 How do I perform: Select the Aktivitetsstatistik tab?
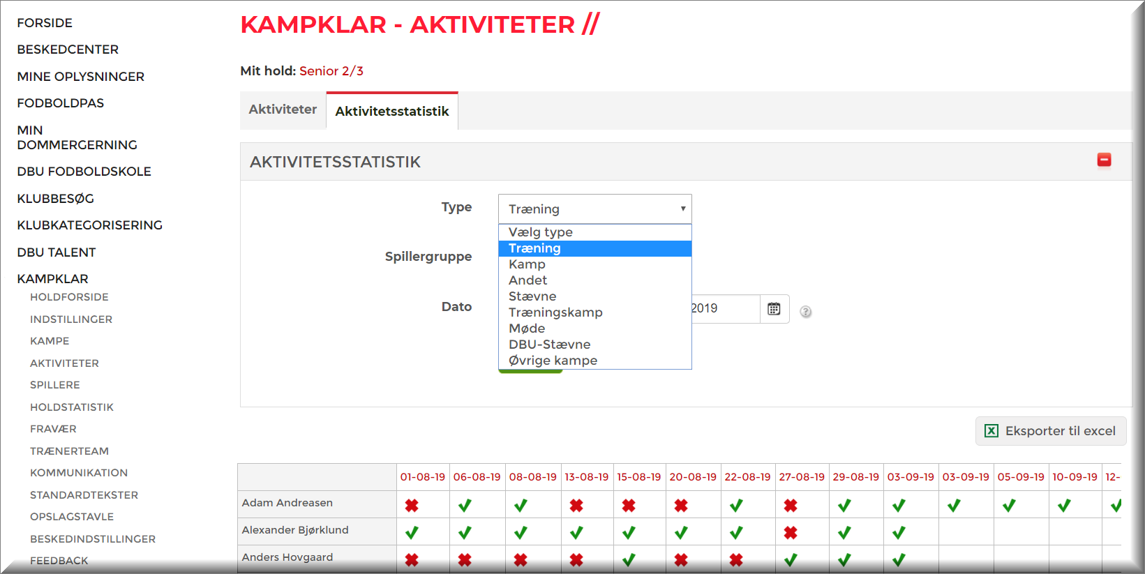coord(392,111)
